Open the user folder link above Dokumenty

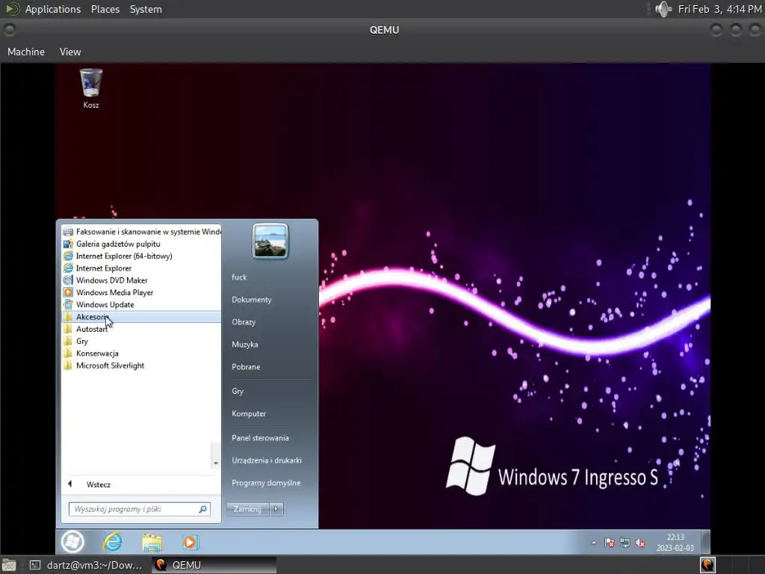[x=239, y=277]
